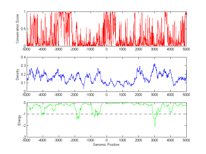Select the green Energy dip near -1900
This screenshot has width=206, height=154.
coord(77,118)
